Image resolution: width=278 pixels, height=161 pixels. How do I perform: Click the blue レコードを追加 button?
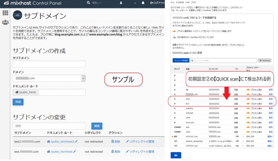point(181,60)
